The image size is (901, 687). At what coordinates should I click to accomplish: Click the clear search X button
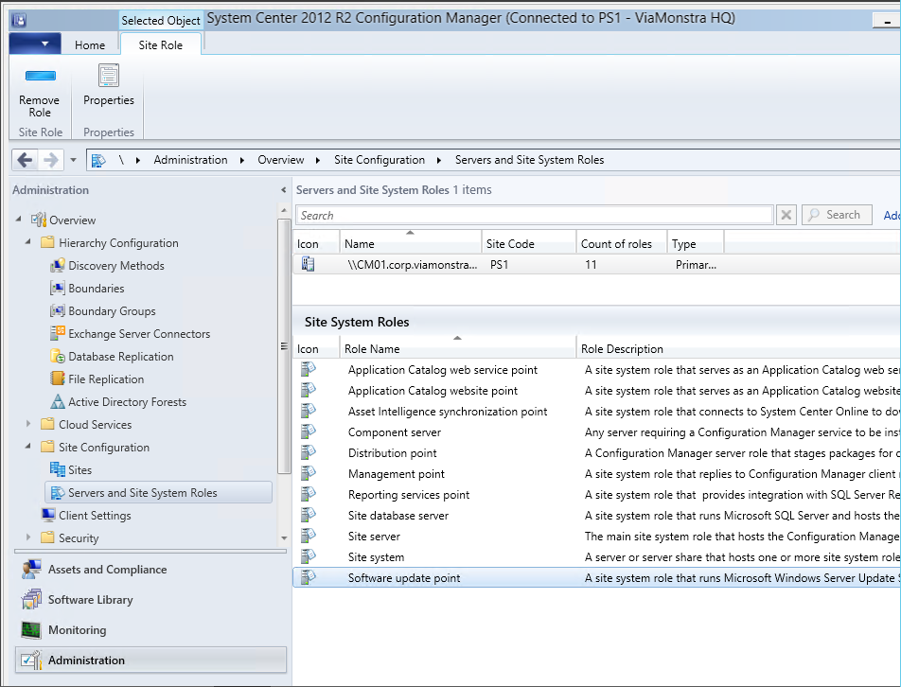click(786, 215)
